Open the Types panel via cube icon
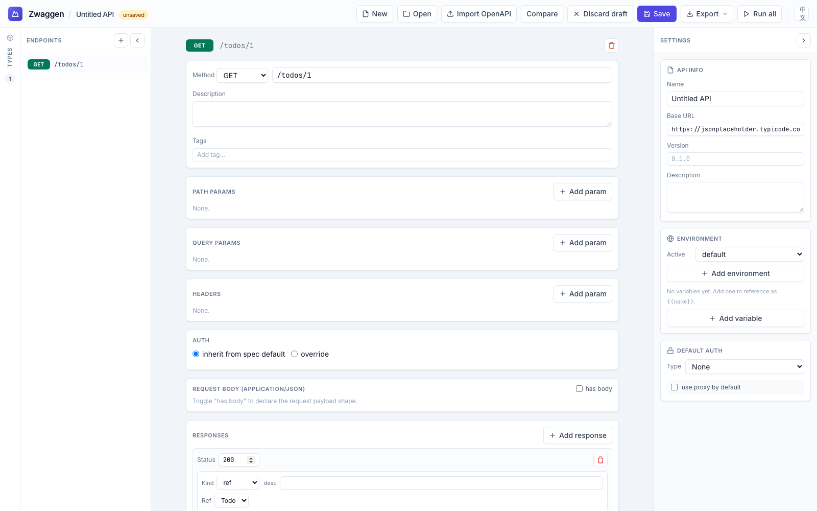The image size is (817, 511). pos(10,37)
